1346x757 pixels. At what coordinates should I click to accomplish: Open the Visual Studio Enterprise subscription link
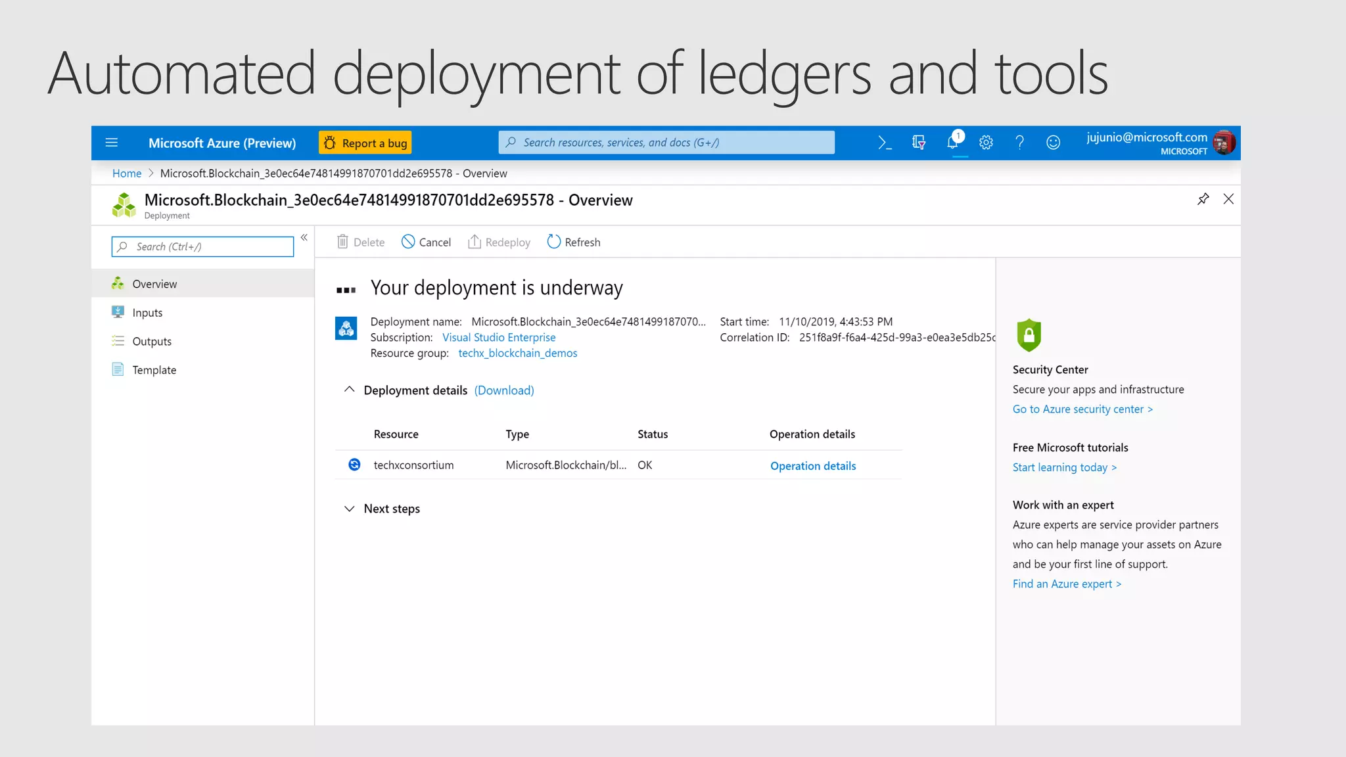(499, 337)
